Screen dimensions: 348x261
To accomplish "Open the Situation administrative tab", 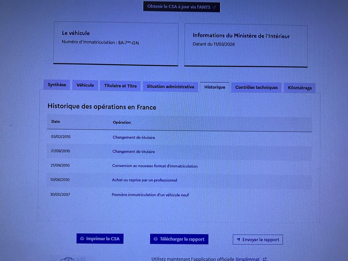I will tap(171, 87).
